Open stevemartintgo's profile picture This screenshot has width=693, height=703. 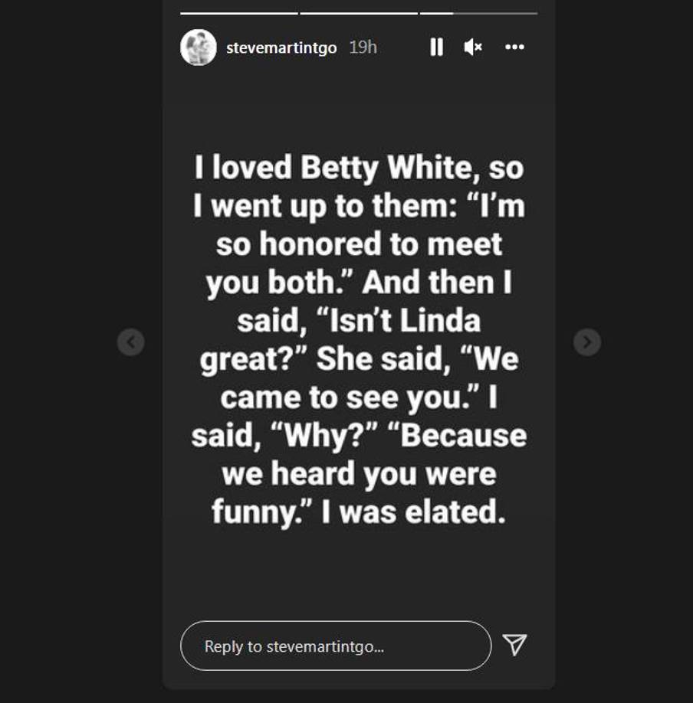tap(198, 47)
